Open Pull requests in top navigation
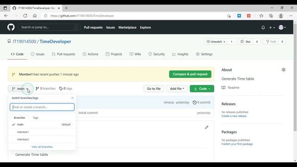Image resolution: width=297 pixels, height=167 pixels. tap(93, 27)
